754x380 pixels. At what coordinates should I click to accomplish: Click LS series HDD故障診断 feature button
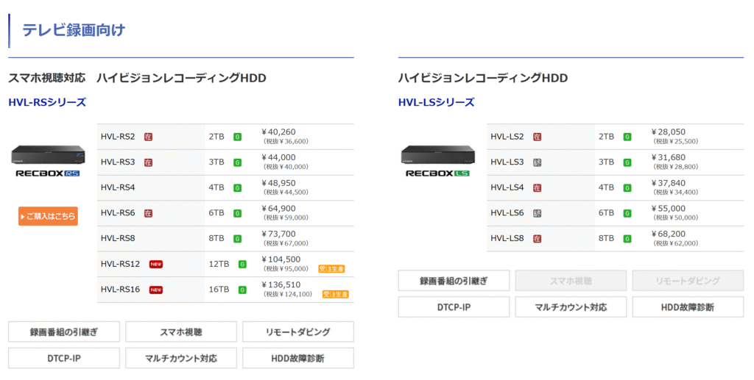[688, 307]
